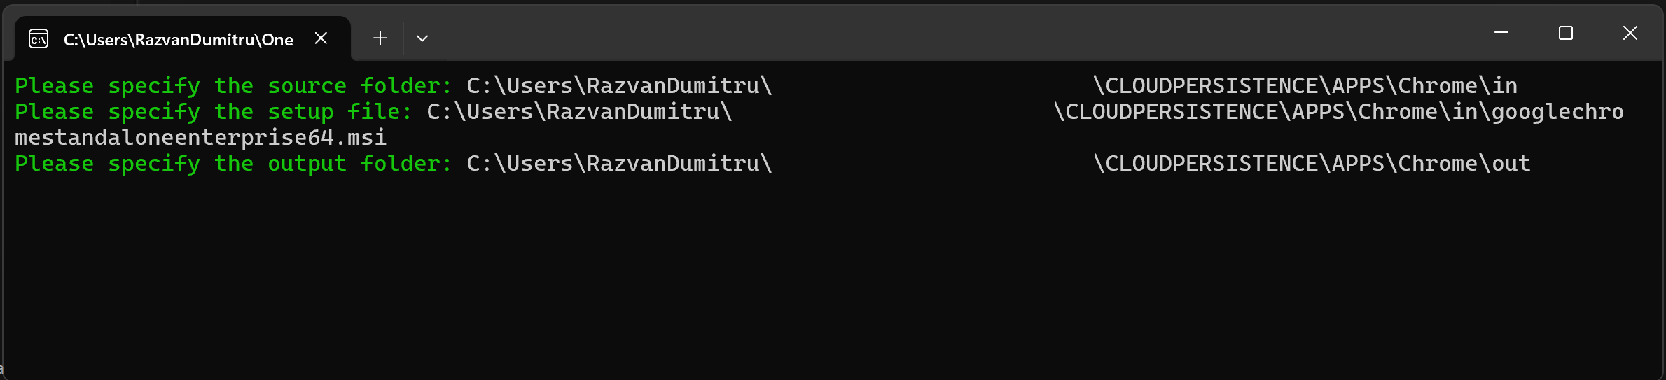Open a new terminal tab
This screenshot has width=1666, height=380.
coord(380,38)
